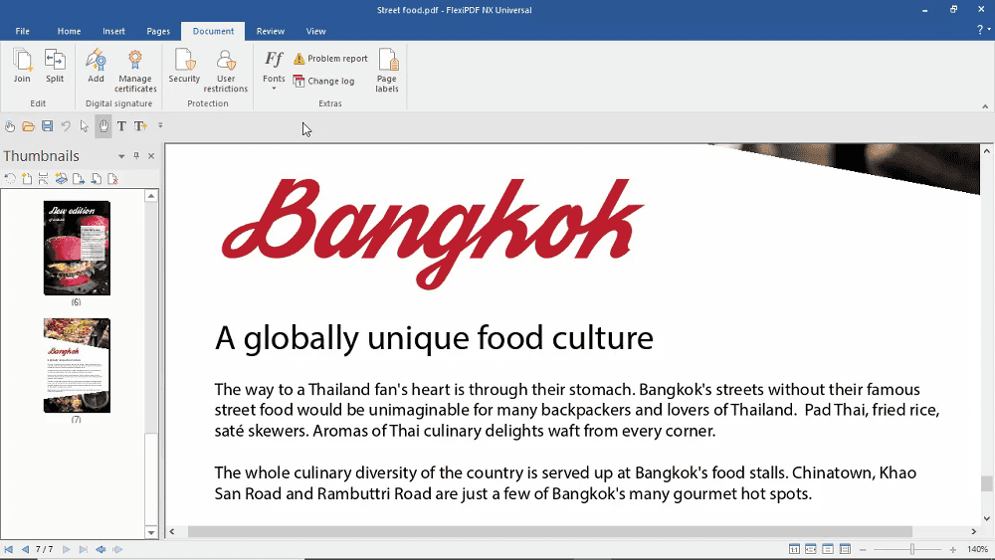
Task: Click the Thumbnails scrollbar down arrow
Action: (x=151, y=532)
